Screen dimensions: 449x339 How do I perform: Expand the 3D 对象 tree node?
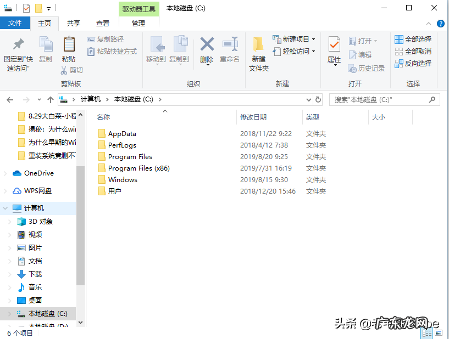[10, 222]
